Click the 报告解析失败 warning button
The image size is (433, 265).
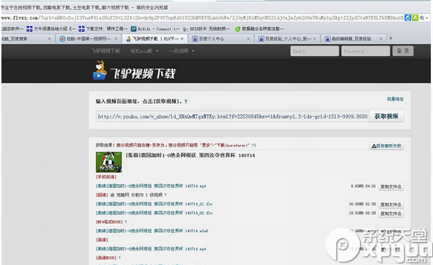click(387, 146)
